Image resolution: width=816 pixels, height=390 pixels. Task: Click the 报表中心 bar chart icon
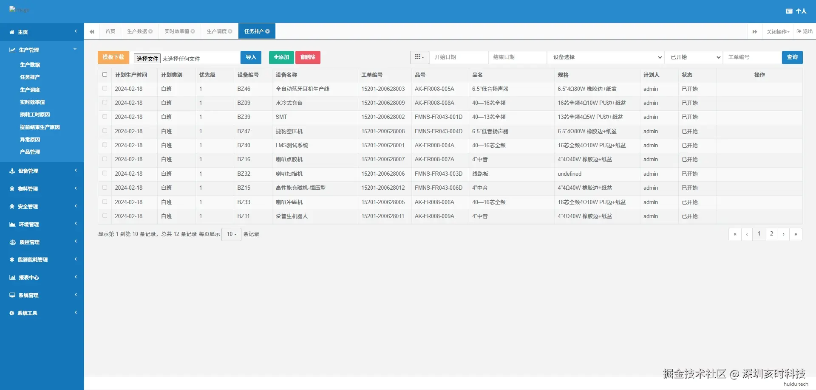point(12,278)
